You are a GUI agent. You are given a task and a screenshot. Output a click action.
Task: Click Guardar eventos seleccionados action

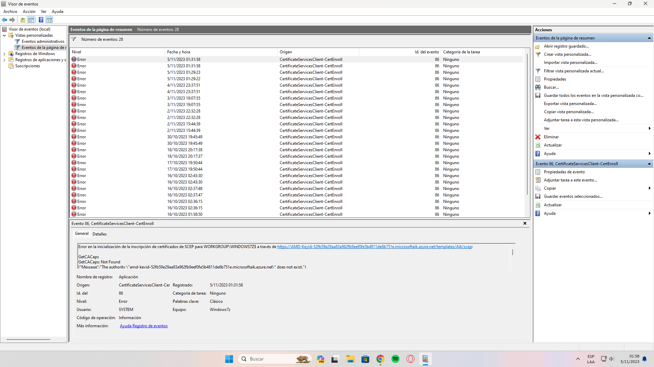573,196
